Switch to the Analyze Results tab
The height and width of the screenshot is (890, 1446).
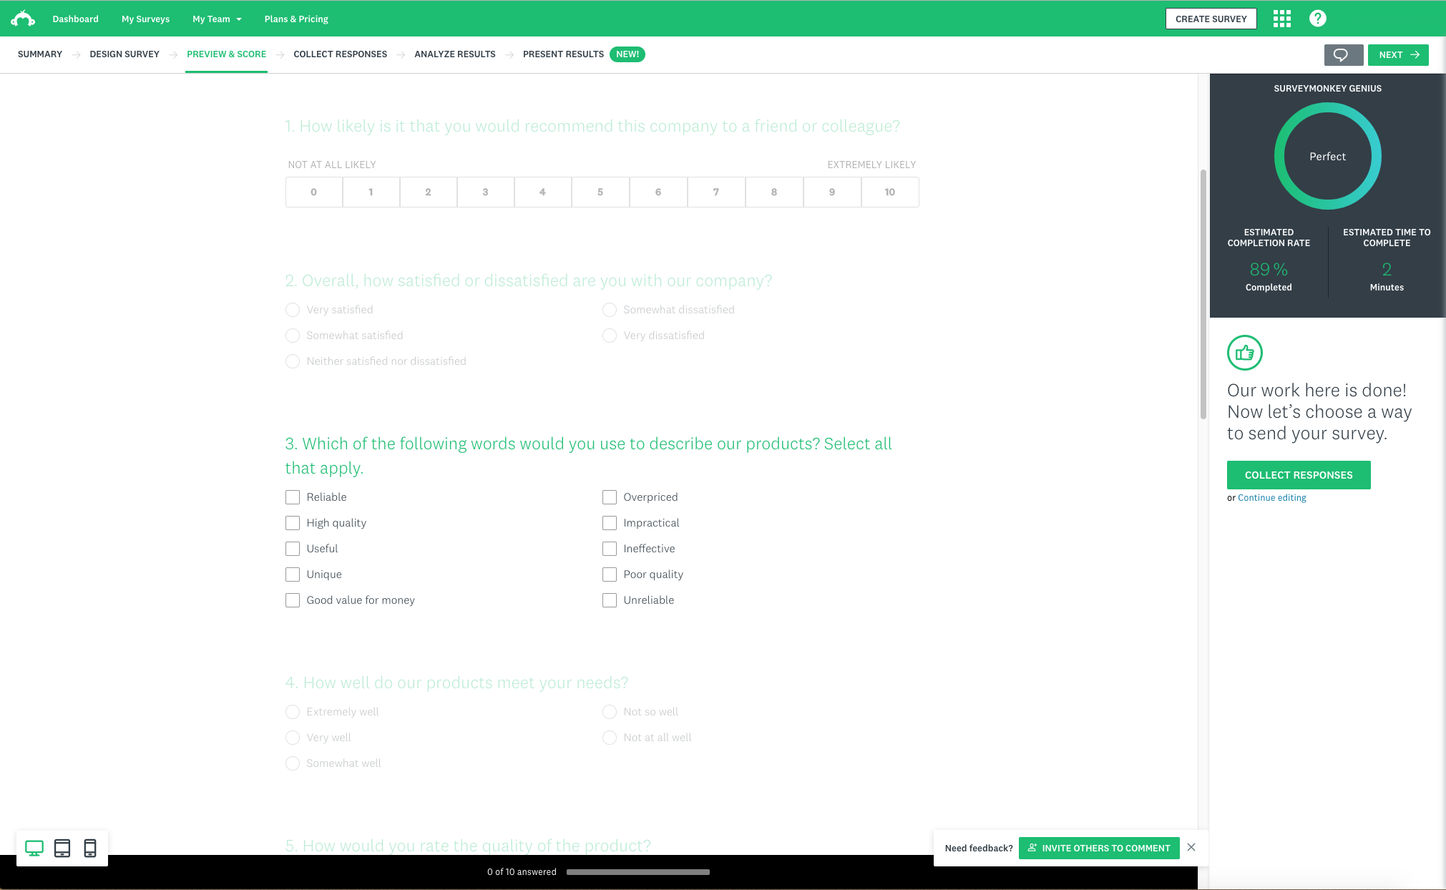point(454,54)
